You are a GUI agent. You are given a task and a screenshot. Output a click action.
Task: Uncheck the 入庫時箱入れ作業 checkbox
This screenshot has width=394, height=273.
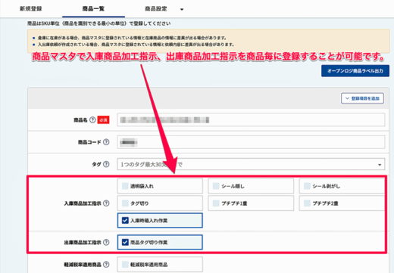click(125, 220)
